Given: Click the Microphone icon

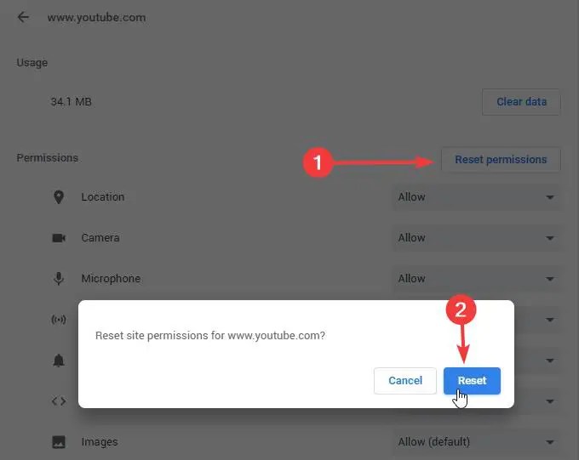Looking at the screenshot, I should pos(59,279).
